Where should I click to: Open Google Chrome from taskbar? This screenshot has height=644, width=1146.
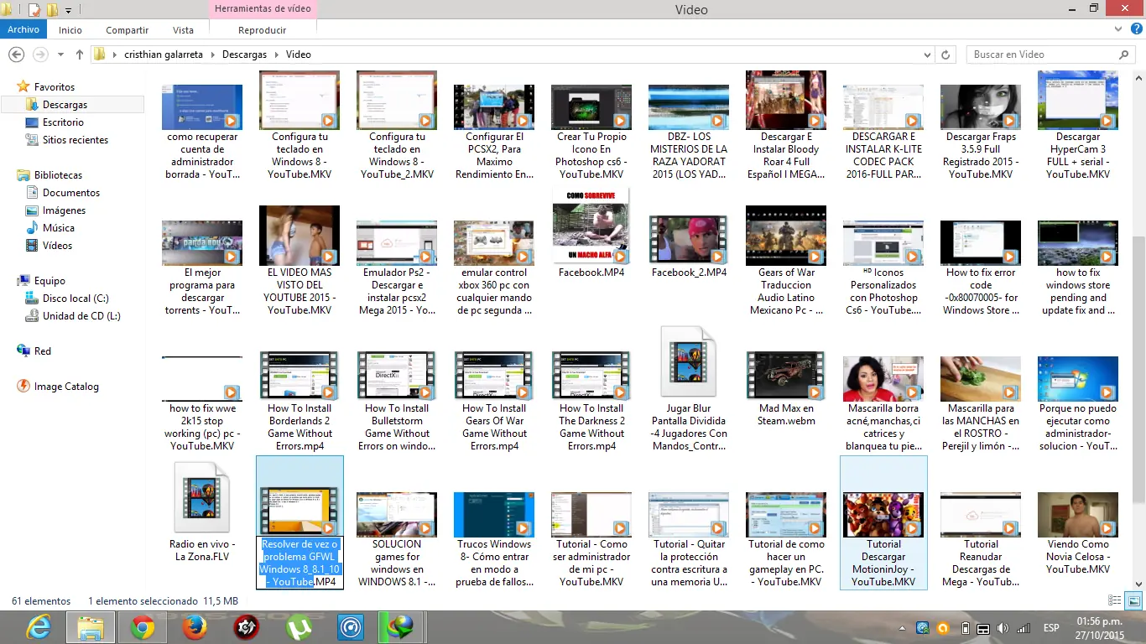pos(142,627)
